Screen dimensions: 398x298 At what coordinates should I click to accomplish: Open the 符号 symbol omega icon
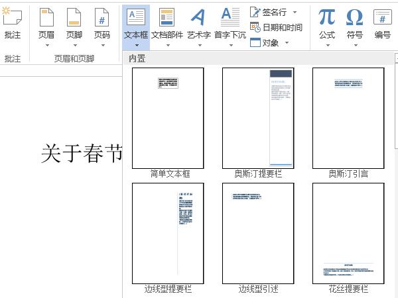pos(355,18)
